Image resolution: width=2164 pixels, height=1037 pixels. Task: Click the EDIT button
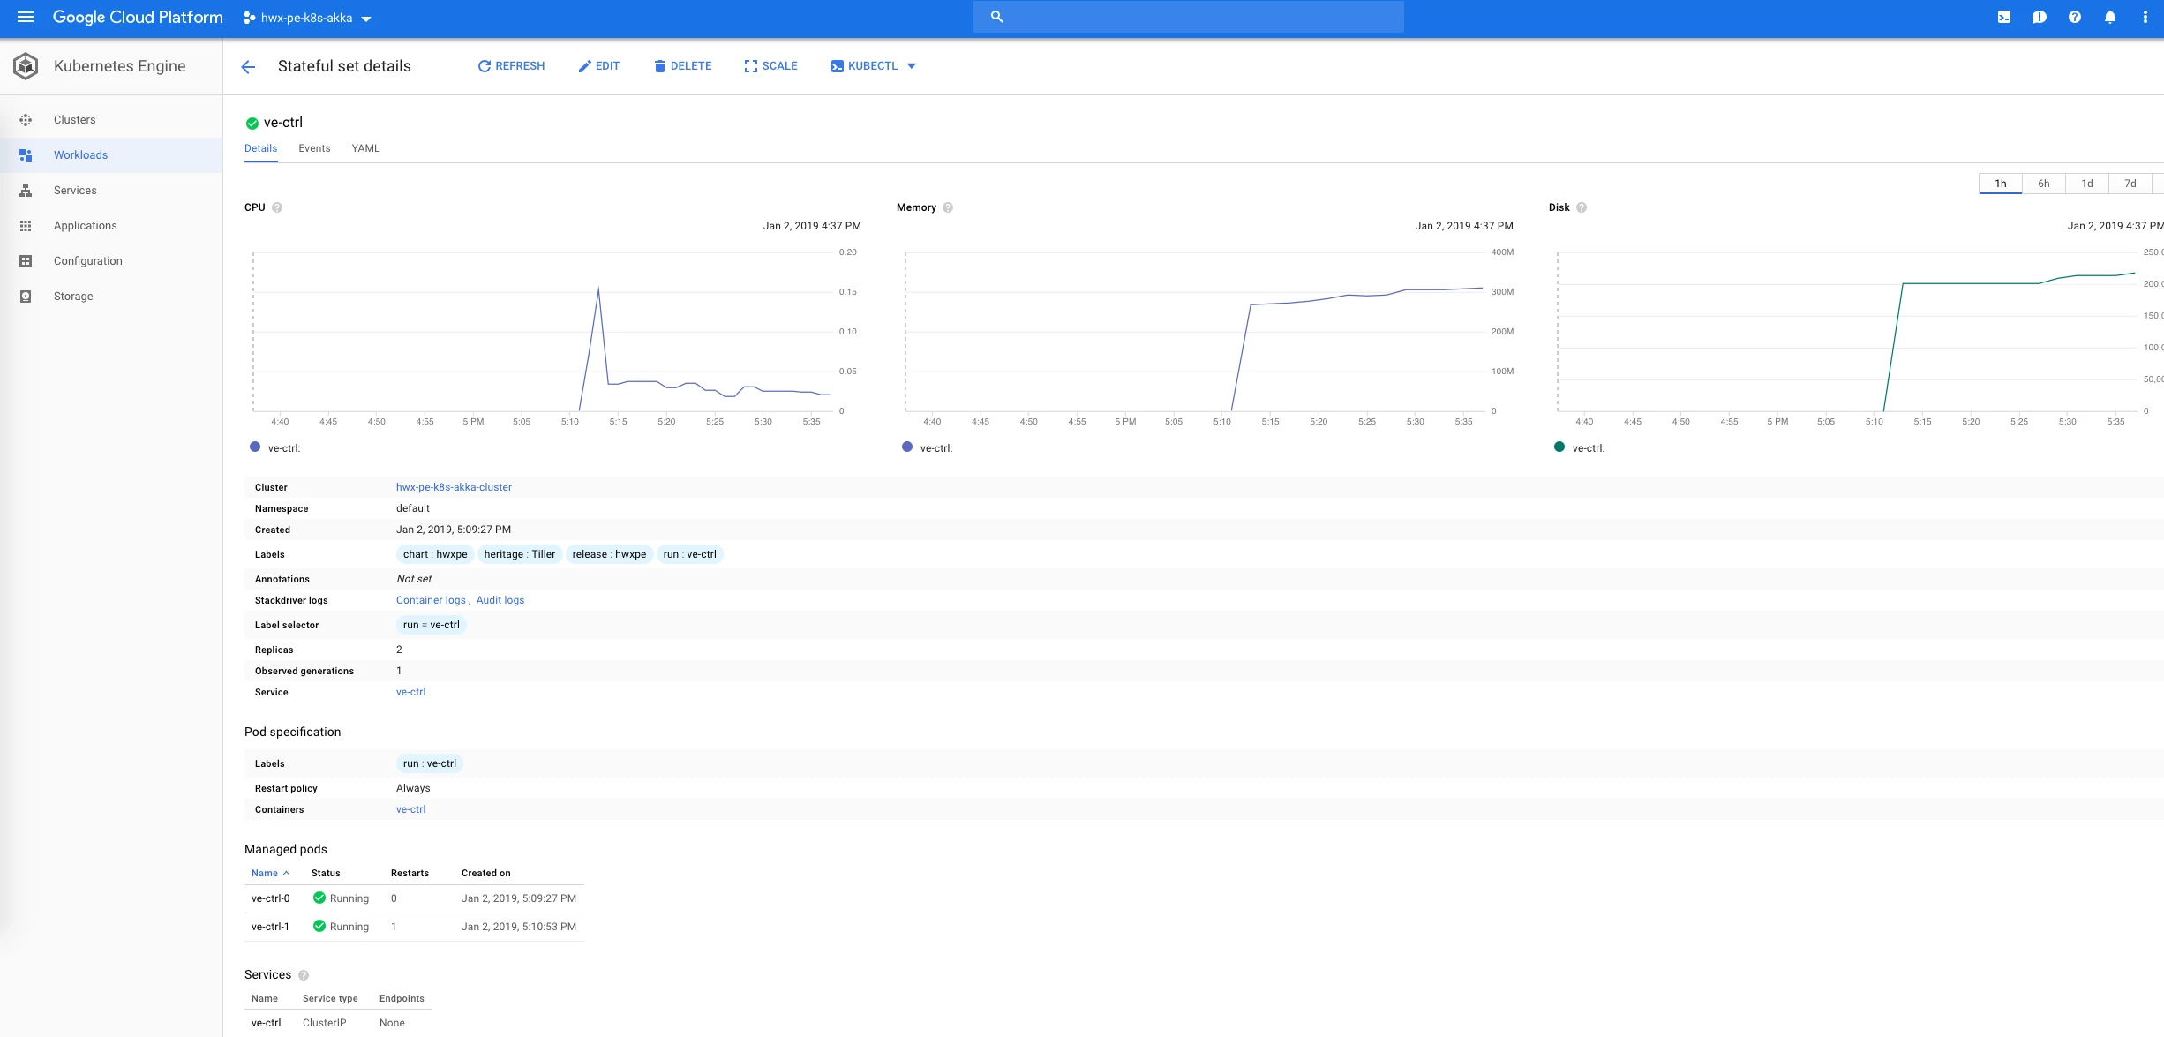[x=598, y=66]
